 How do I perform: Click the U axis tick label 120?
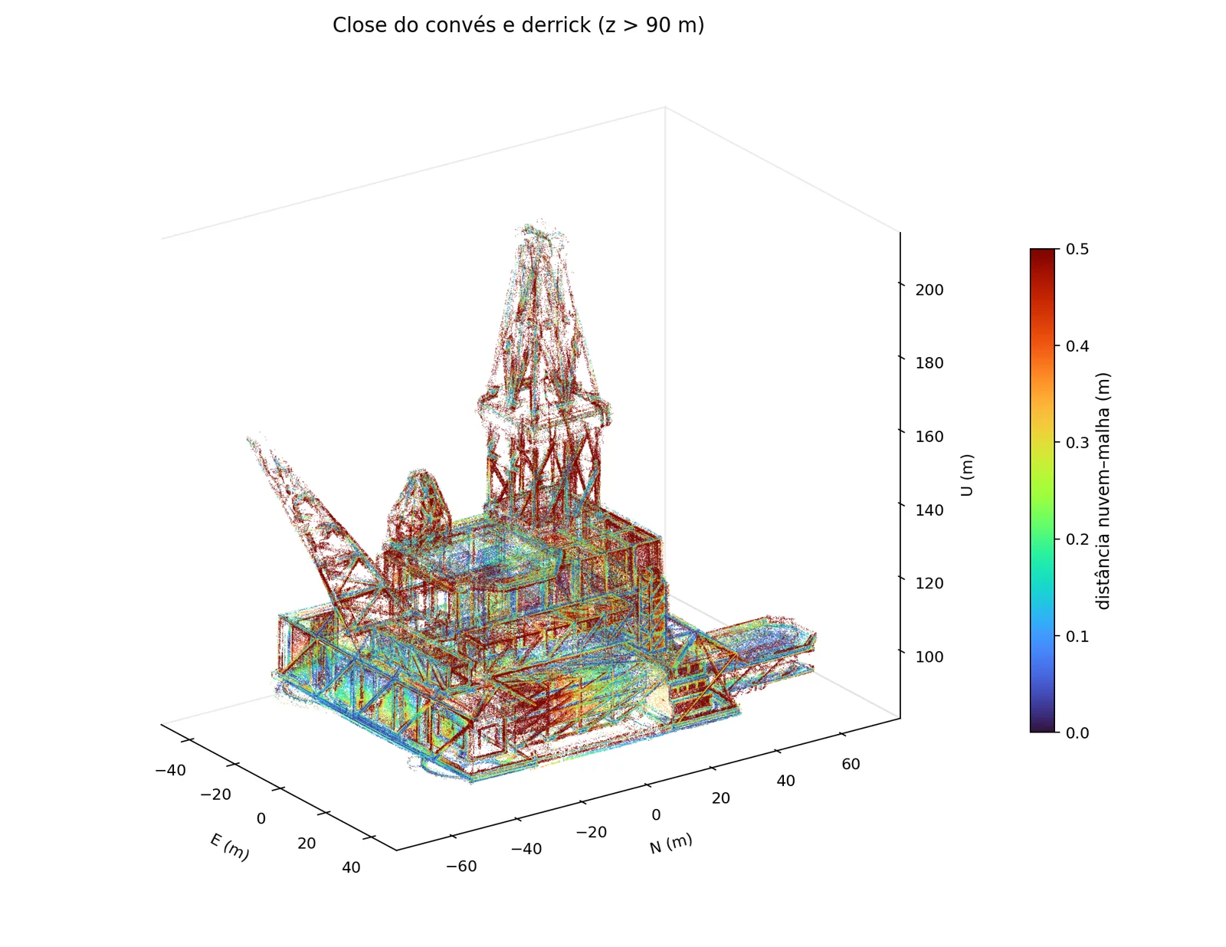coord(929,583)
